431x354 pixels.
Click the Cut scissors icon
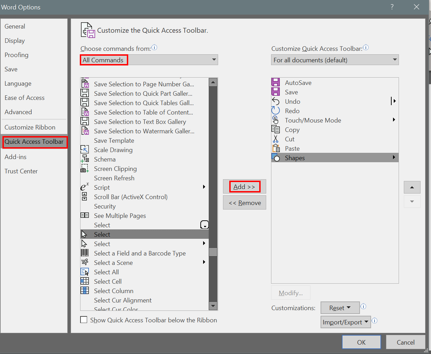point(276,139)
